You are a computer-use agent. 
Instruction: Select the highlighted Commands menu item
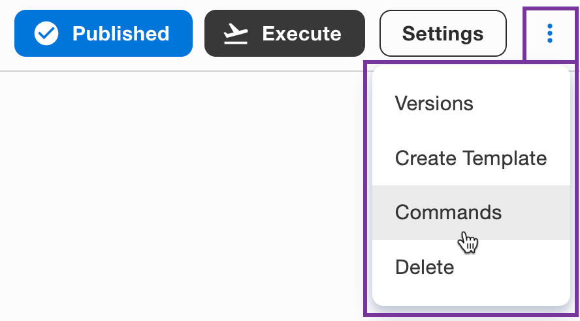tap(471, 213)
